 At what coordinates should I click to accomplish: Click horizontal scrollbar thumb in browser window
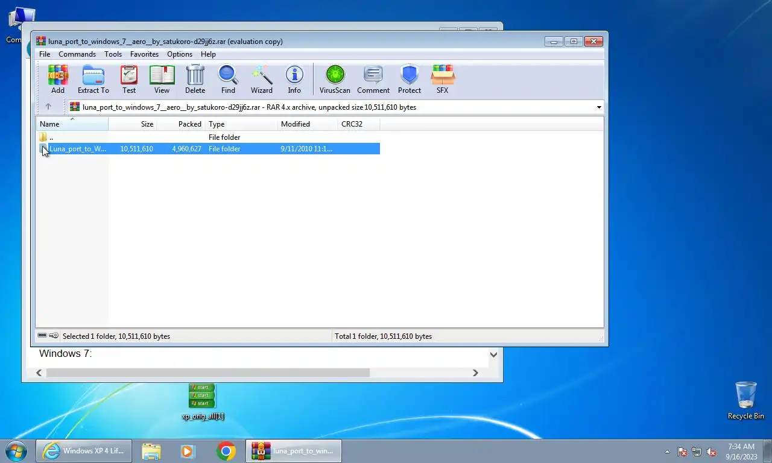point(207,373)
